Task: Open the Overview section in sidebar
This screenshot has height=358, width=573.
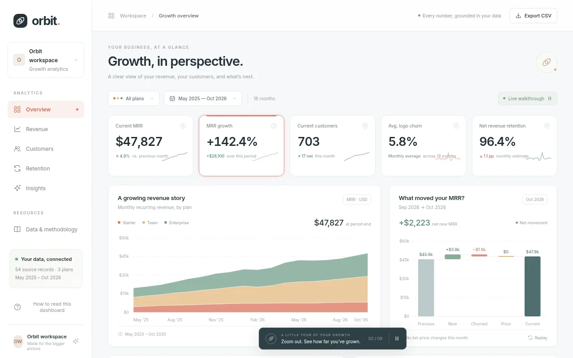Action: pyautogui.click(x=46, y=109)
